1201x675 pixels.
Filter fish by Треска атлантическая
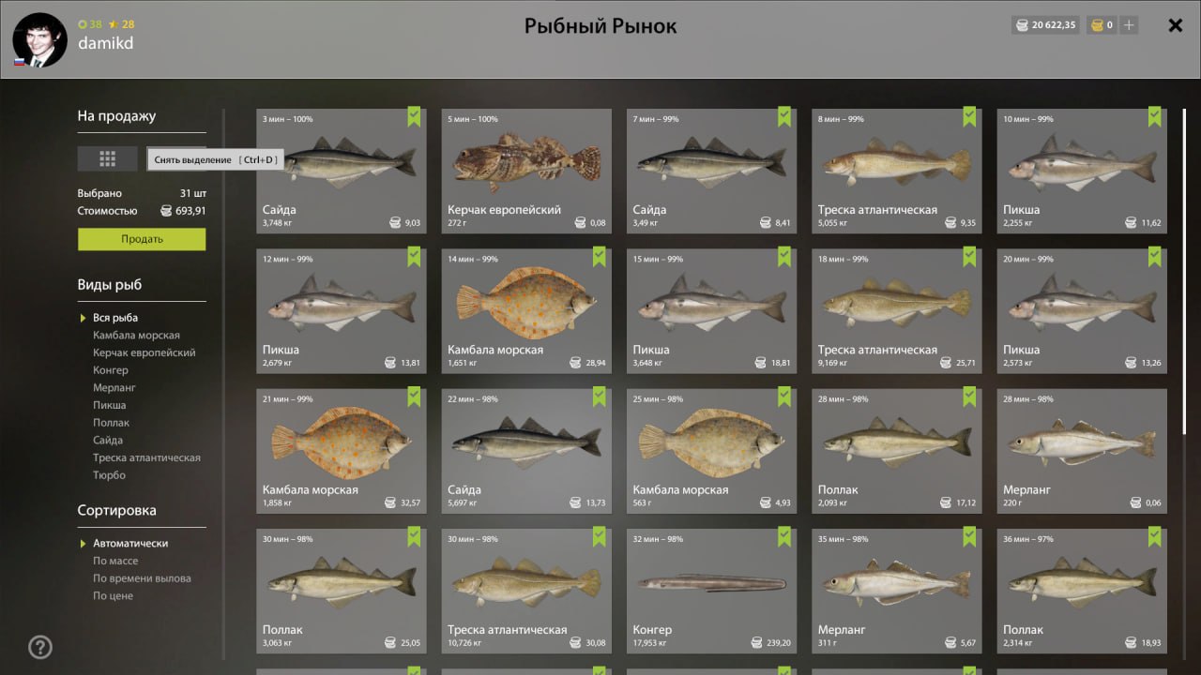(146, 457)
